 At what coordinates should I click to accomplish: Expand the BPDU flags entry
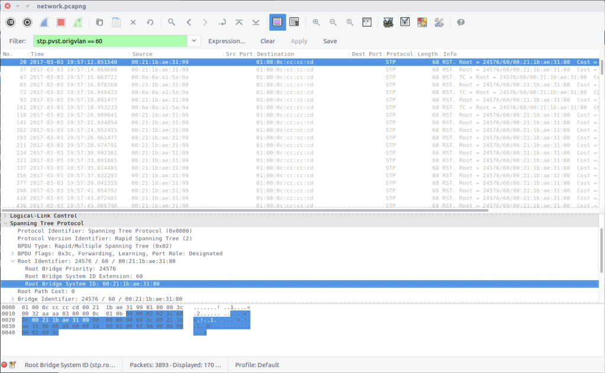point(13,254)
